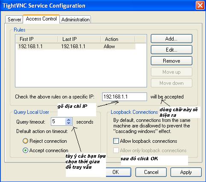This screenshot has width=206, height=182.
Task: Enable Allow loopback connections checkbox
Action: [116, 141]
